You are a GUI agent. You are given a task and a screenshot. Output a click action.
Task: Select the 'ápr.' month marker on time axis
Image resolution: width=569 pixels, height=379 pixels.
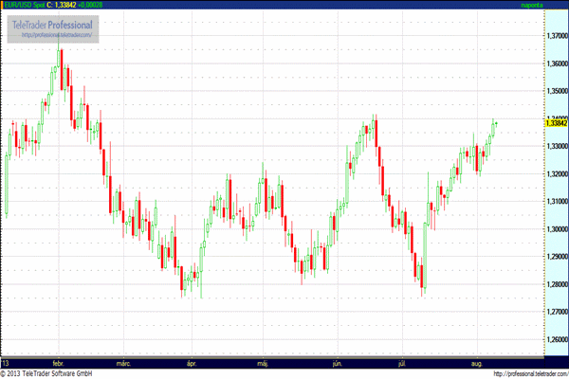[191, 363]
